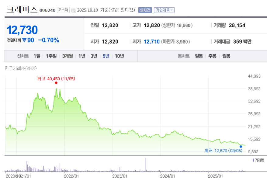Image resolution: width=267 pixels, height=181 pixels.
Task: Click the calendar icon beside the date 2025.10.10
Action: 74,11
